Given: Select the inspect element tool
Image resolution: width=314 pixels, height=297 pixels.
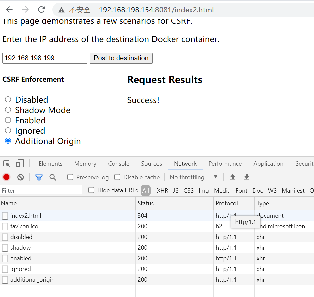Looking at the screenshot, I should [x=6, y=164].
